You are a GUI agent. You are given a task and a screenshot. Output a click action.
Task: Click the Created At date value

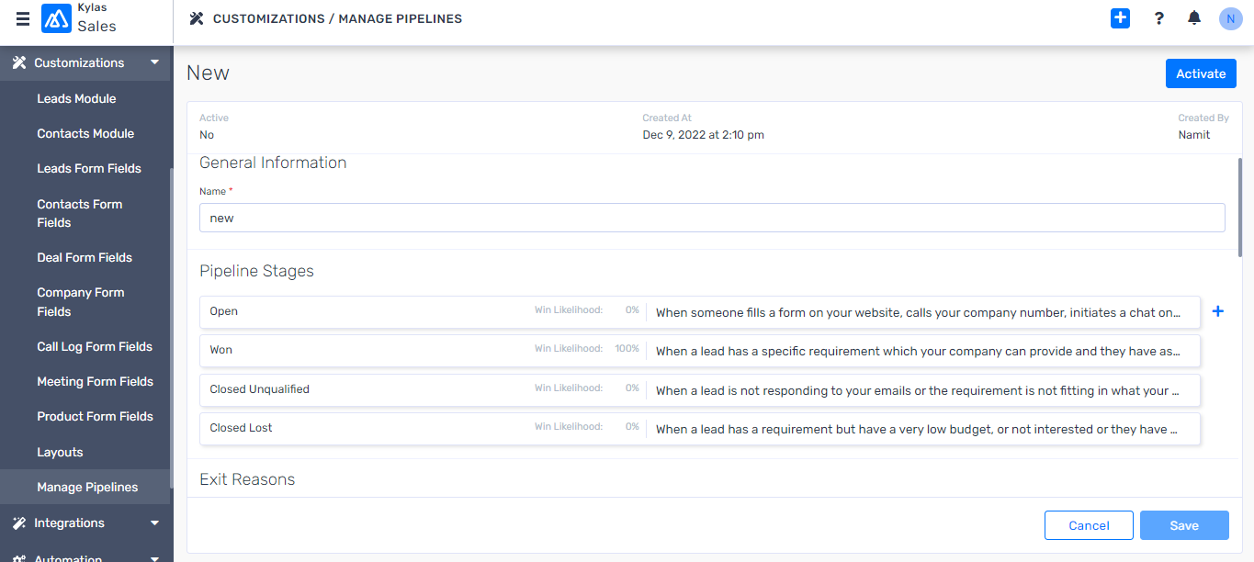point(703,135)
